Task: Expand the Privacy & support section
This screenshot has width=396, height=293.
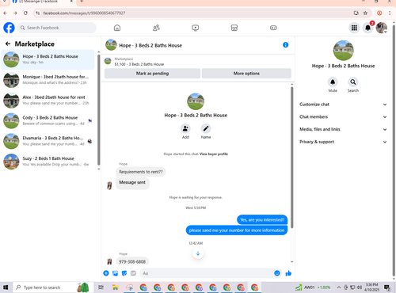Action: point(343,142)
